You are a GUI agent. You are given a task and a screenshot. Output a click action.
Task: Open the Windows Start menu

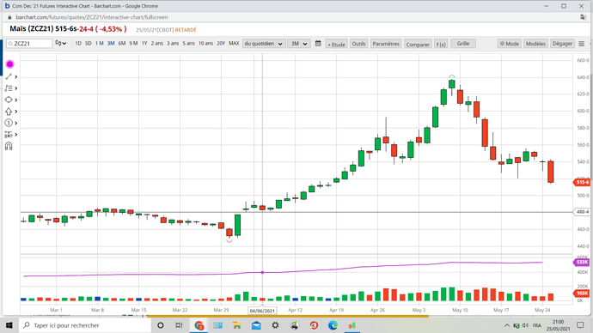click(x=9, y=325)
